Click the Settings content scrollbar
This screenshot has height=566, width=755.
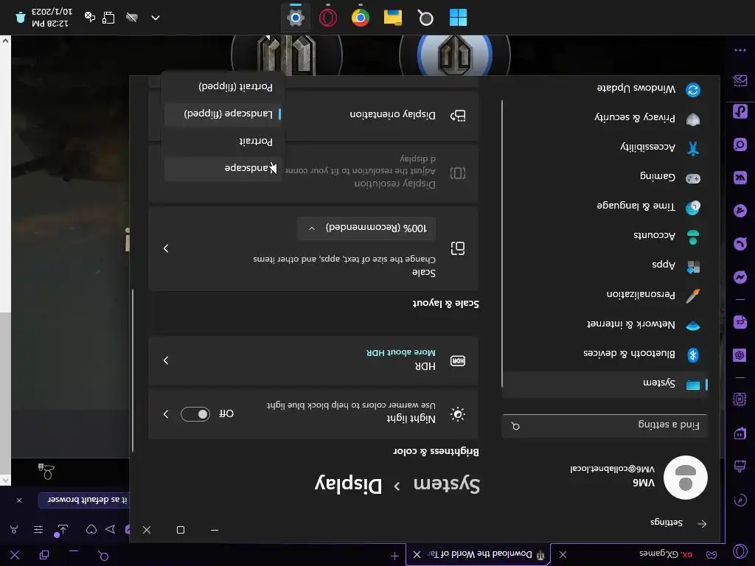pyautogui.click(x=133, y=371)
